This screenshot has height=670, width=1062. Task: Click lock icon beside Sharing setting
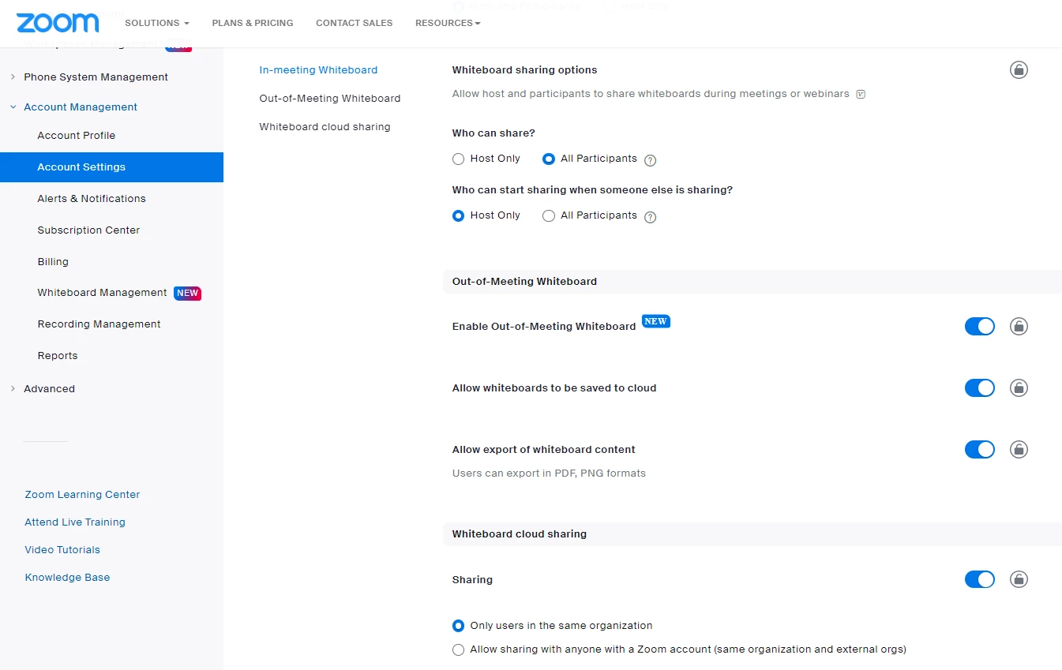[x=1019, y=580]
